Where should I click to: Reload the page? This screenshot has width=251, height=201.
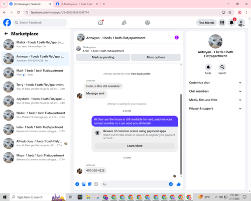(x=19, y=12)
